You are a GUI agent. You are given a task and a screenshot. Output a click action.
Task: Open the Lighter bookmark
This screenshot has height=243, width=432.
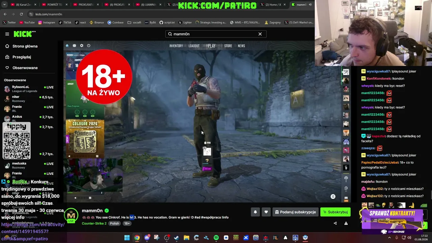(185, 23)
